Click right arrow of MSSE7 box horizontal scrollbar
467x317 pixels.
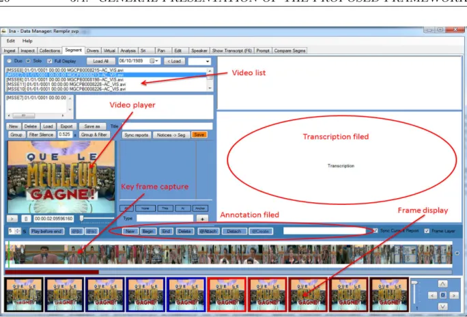(x=63, y=115)
